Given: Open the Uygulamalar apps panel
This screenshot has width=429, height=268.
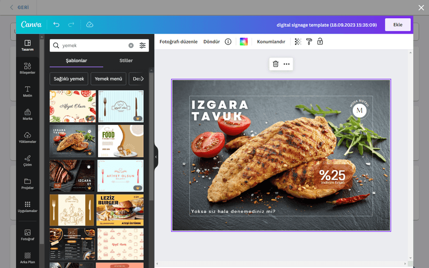Looking at the screenshot, I should pos(27,206).
